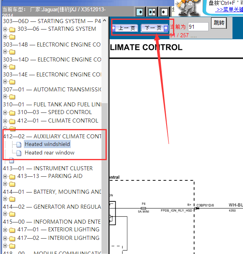
Task: Select 303—06D — STARTING SYSTEM — P4 entry
Action: (x=52, y=21)
